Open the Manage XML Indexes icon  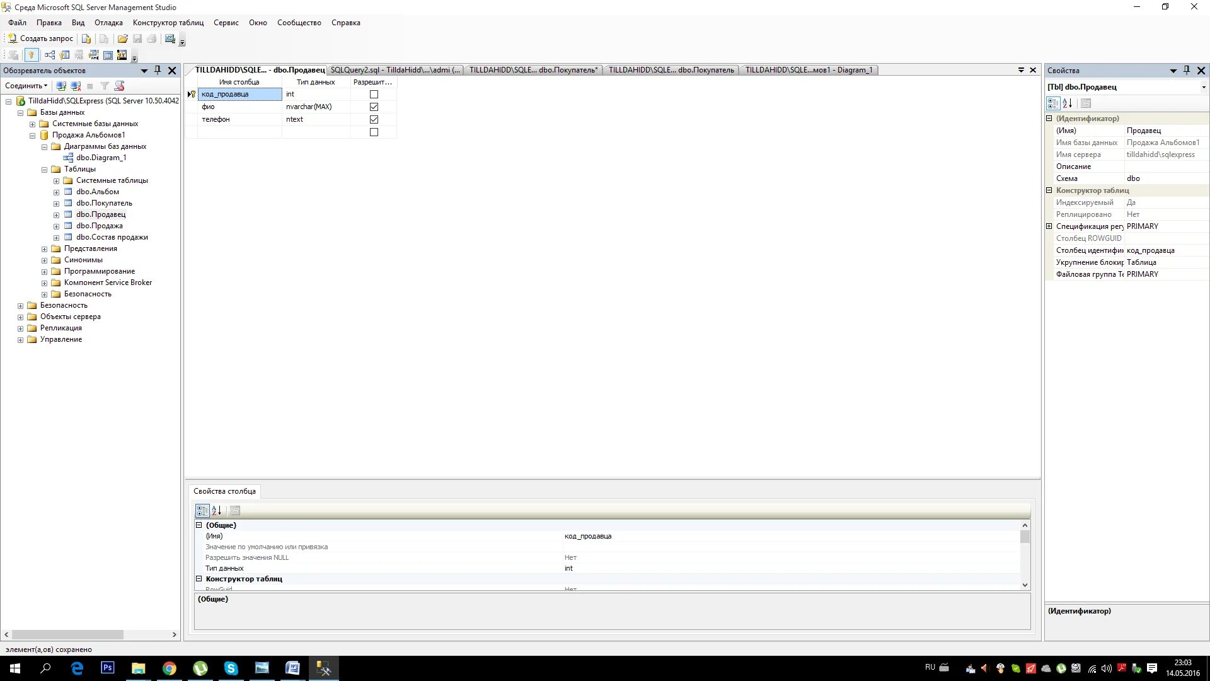pyautogui.click(x=94, y=55)
